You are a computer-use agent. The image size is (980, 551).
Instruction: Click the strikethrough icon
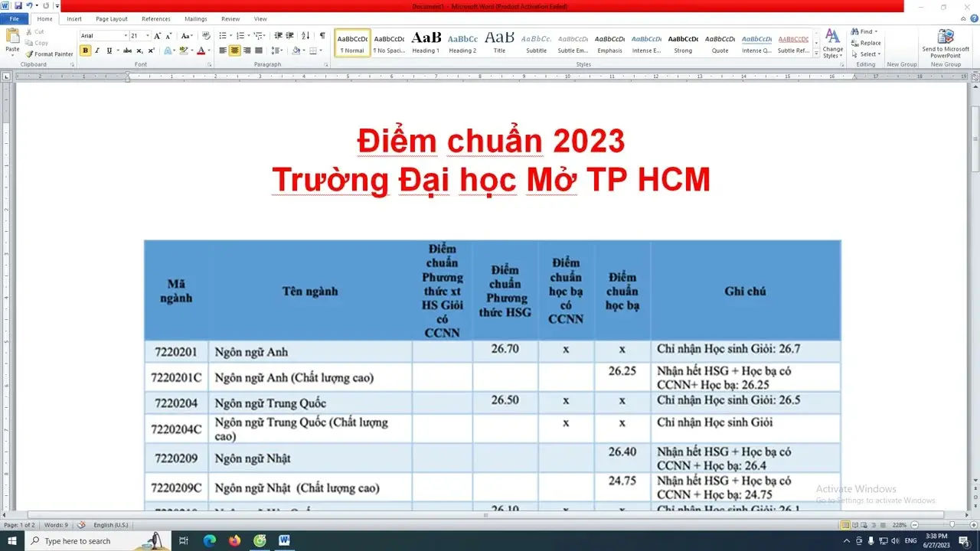pos(128,51)
